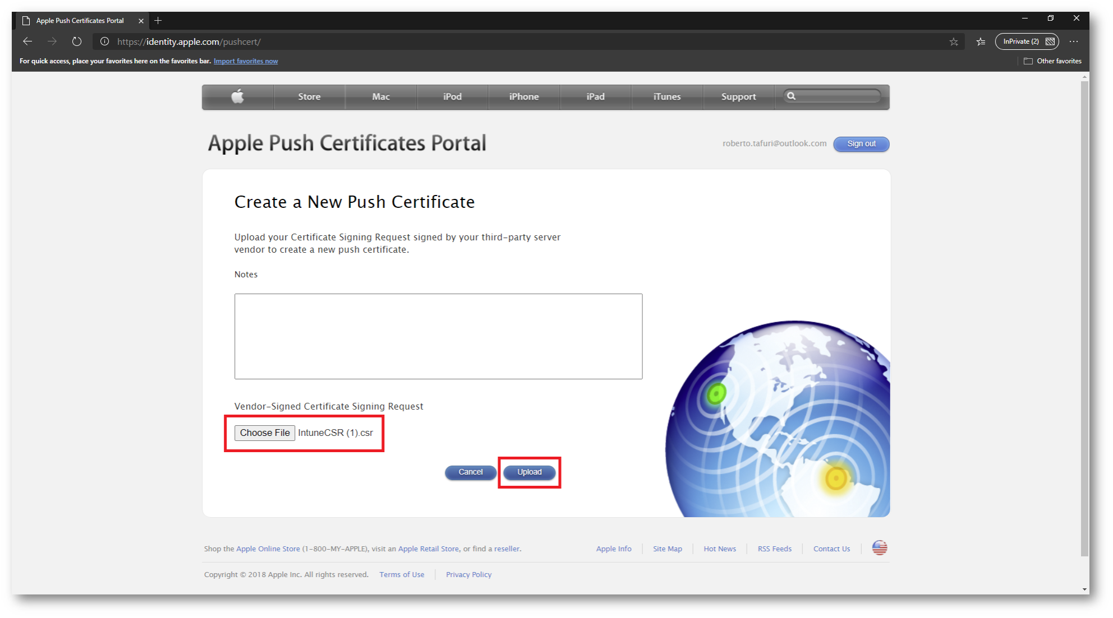Open the Apple Online Store link

pyautogui.click(x=268, y=549)
